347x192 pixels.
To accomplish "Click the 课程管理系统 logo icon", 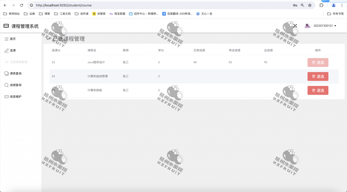I will 6,26.
